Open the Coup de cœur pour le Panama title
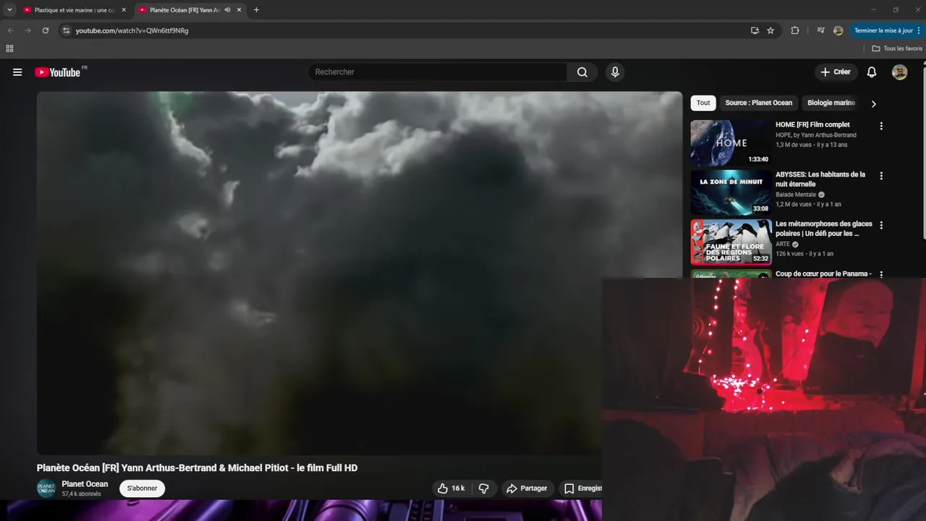This screenshot has width=926, height=521. tap(823, 274)
